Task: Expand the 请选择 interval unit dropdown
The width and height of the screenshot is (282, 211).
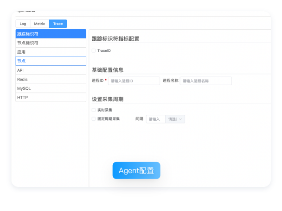Action: 175,119
